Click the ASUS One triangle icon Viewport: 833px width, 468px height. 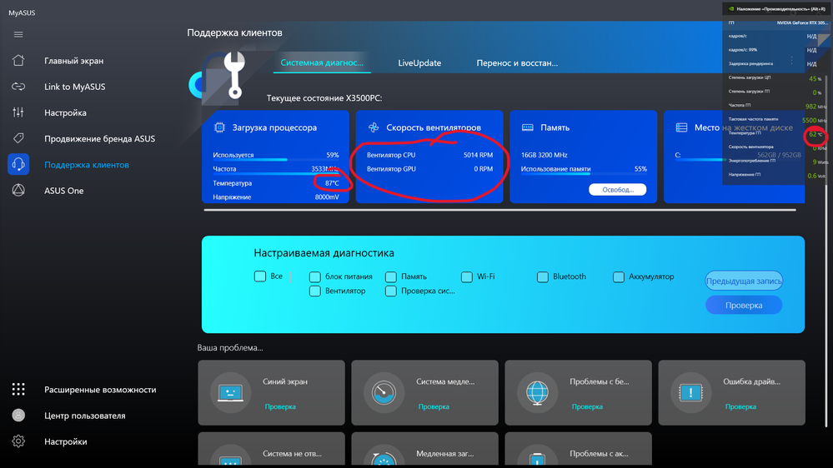(18, 191)
